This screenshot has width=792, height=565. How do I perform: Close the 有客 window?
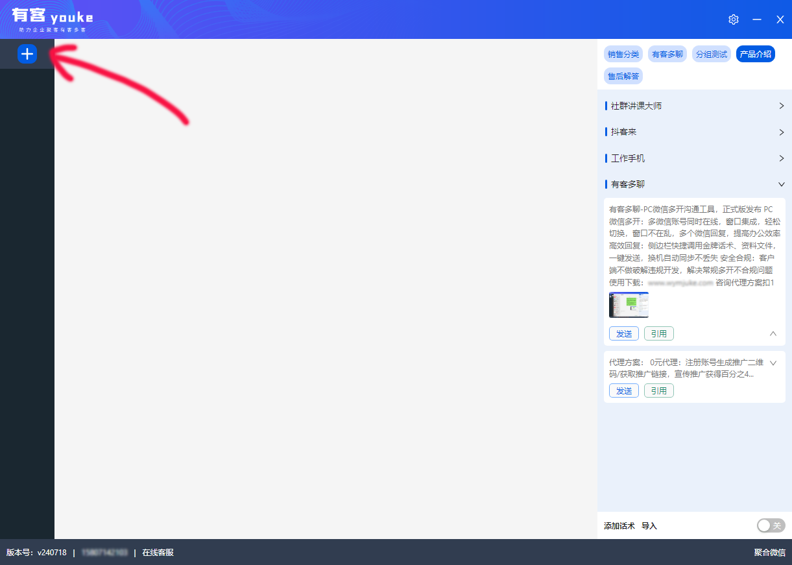click(780, 19)
